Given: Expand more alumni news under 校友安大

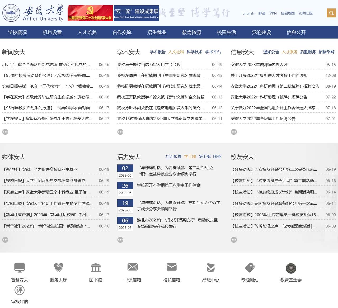Looking at the screenshot, I should 234,240.
